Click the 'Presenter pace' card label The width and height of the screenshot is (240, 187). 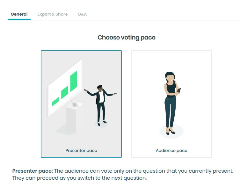tap(81, 150)
